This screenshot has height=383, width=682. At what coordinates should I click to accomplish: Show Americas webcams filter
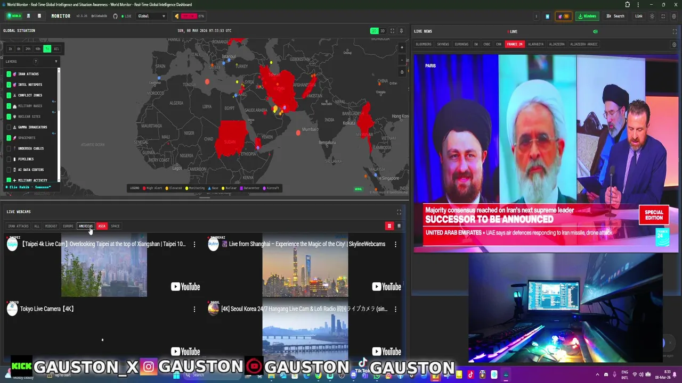click(86, 226)
